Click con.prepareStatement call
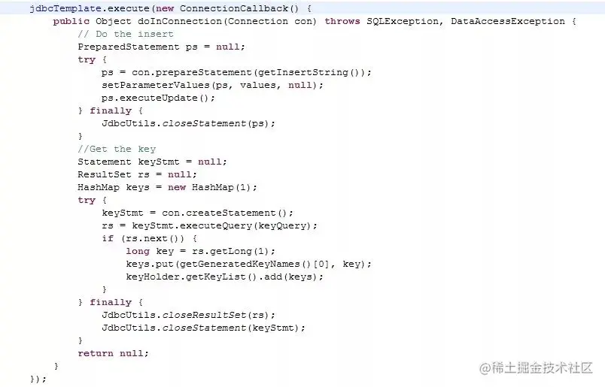Viewport: 605px width, 387px height. coord(192,72)
